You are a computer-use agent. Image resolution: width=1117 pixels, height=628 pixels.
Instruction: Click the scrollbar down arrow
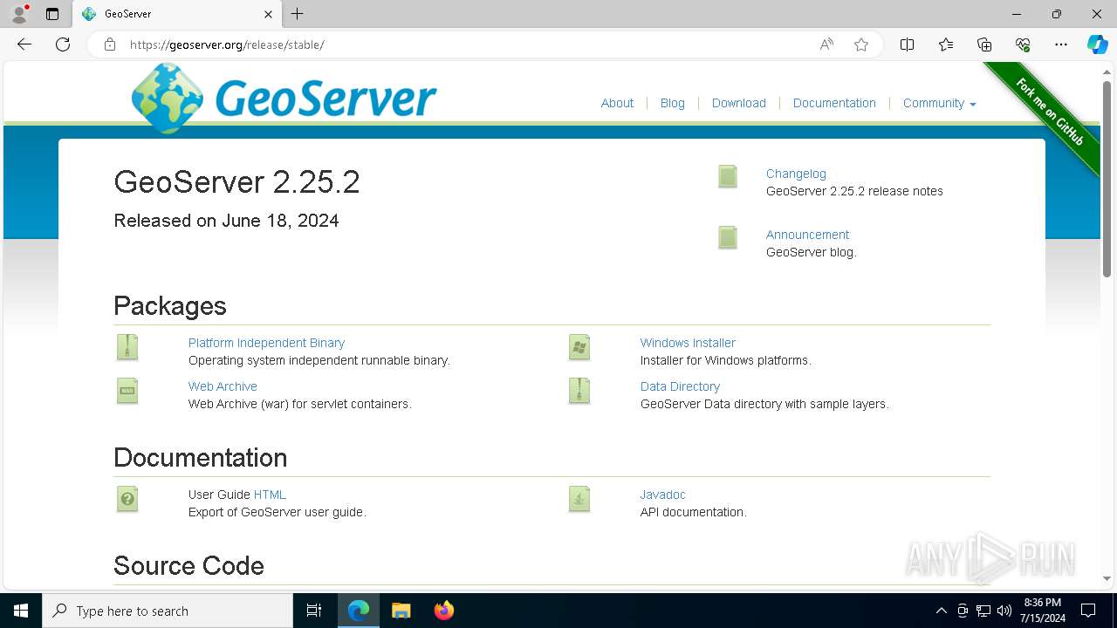[1107, 578]
